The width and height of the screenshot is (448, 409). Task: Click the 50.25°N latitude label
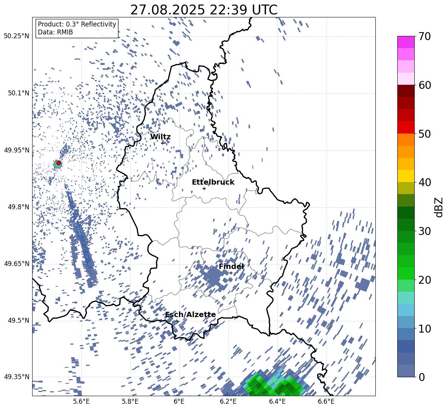17,36
